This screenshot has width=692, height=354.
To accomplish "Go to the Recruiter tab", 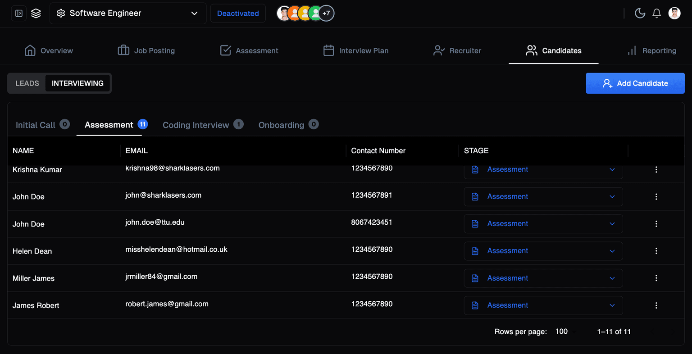I will pos(457,50).
